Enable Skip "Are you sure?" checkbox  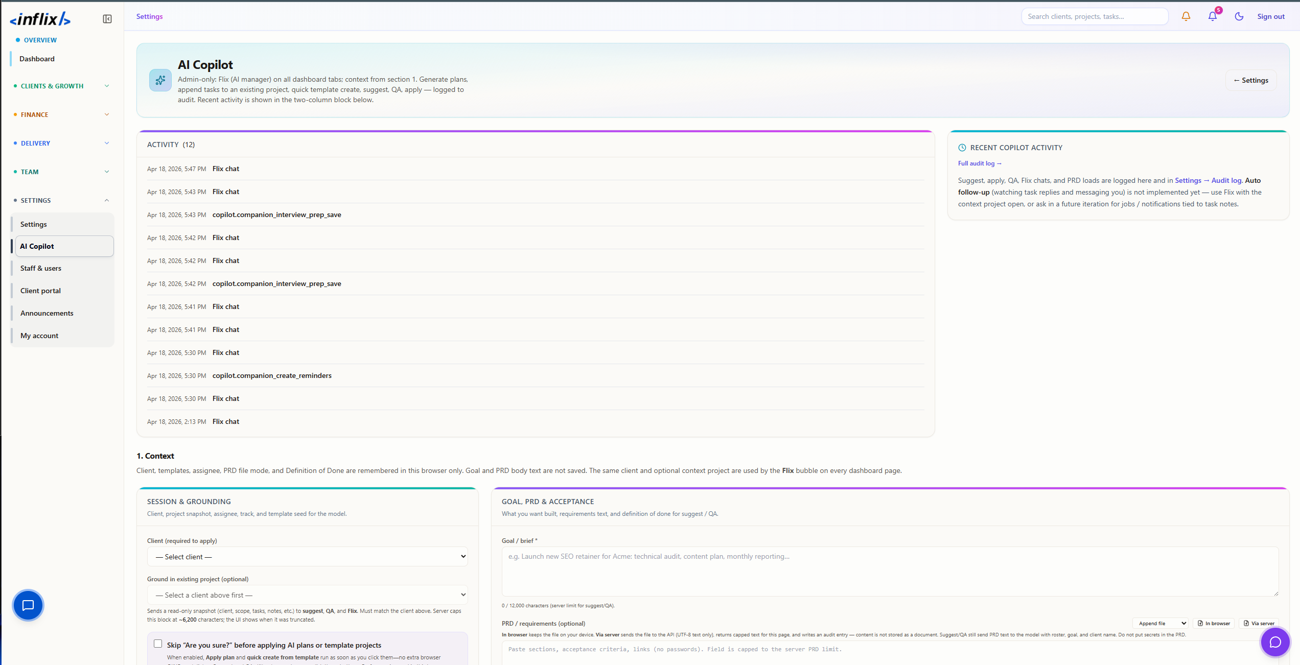[158, 644]
